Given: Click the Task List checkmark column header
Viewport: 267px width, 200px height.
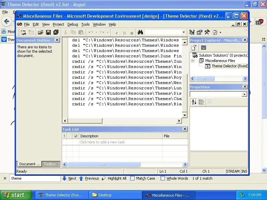Looking at the screenshot, I should pos(76,136).
